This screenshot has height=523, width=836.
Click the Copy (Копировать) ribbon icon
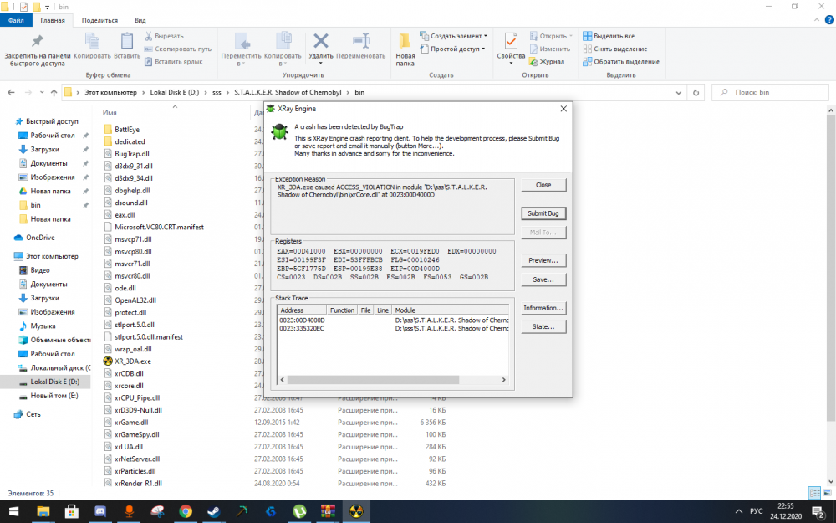(92, 42)
